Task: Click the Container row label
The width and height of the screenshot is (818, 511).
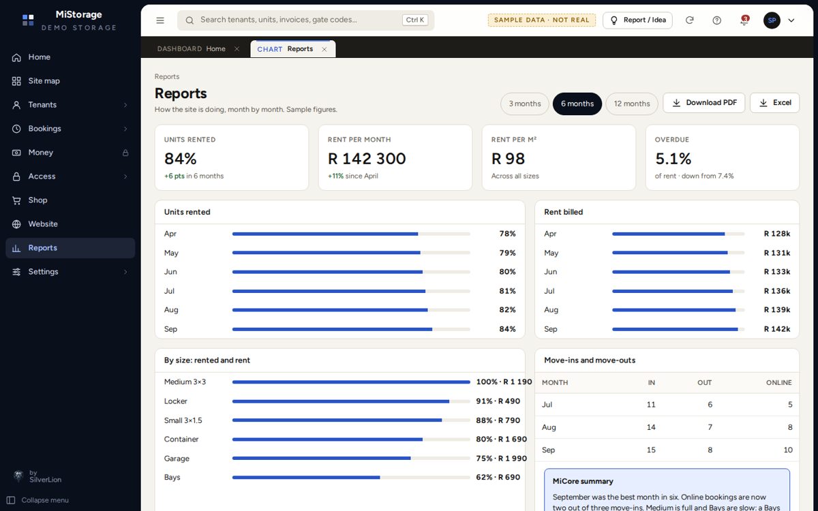Action: (x=181, y=439)
